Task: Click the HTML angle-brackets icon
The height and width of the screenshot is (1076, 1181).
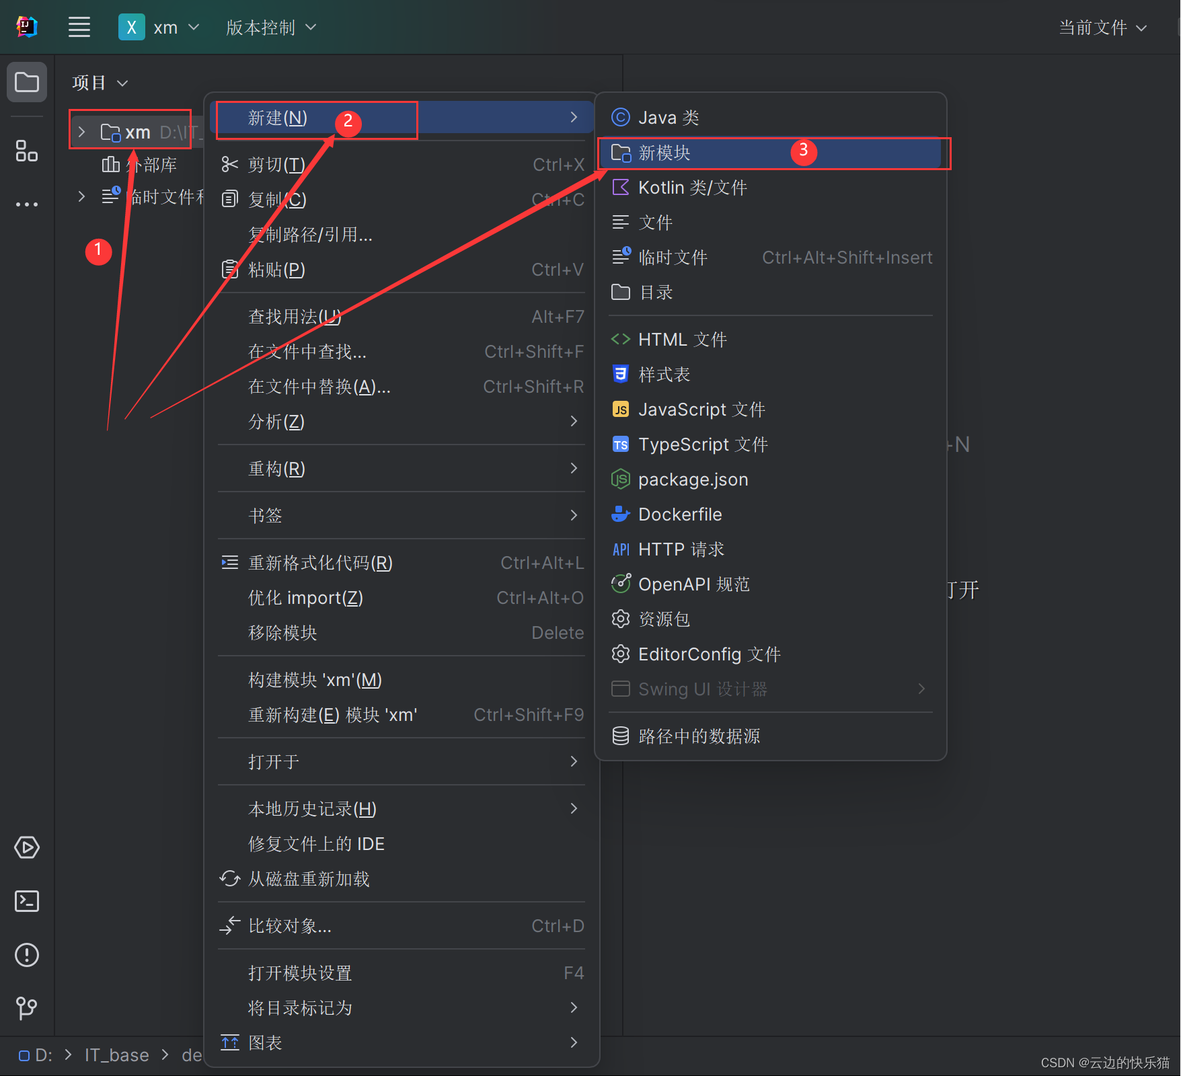Action: (x=620, y=339)
